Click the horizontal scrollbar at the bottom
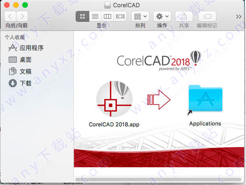 [158, 180]
